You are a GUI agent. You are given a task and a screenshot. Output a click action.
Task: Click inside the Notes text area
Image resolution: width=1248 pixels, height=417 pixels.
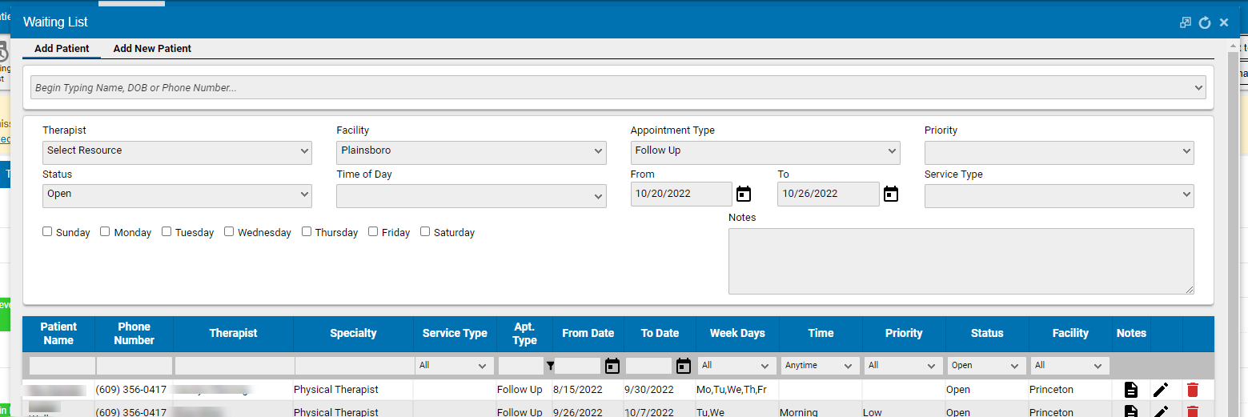pyautogui.click(x=961, y=261)
